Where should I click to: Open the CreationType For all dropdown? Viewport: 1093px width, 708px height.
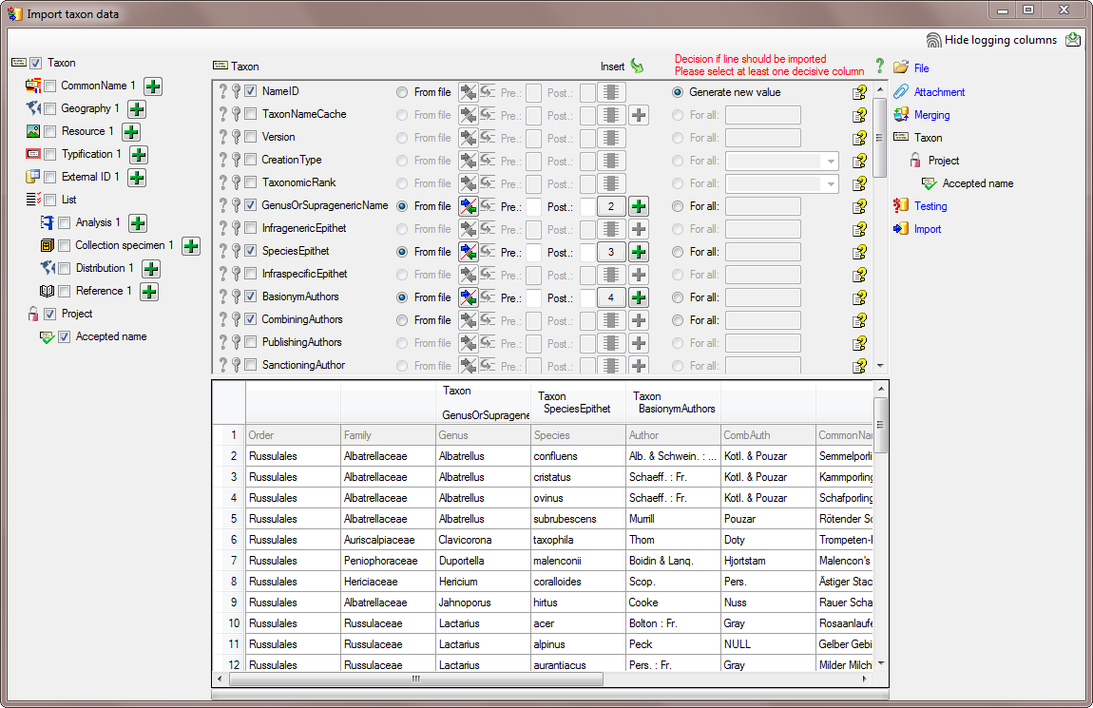point(831,161)
